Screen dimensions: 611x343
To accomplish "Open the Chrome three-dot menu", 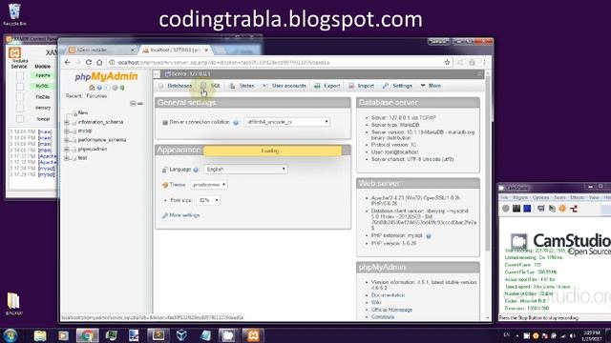I will click(484, 62).
